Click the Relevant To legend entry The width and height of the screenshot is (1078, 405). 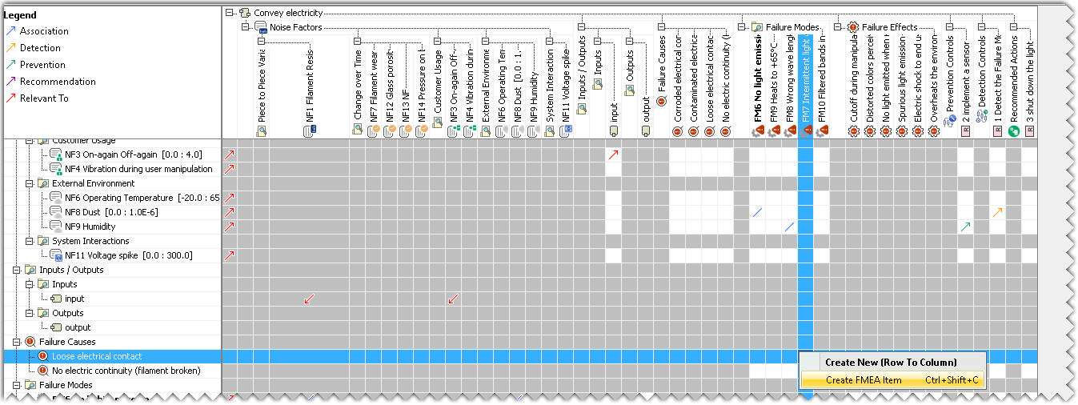(x=36, y=98)
